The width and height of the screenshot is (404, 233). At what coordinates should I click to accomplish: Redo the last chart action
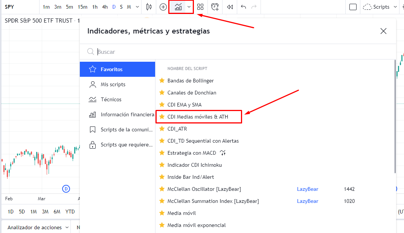pyautogui.click(x=254, y=7)
